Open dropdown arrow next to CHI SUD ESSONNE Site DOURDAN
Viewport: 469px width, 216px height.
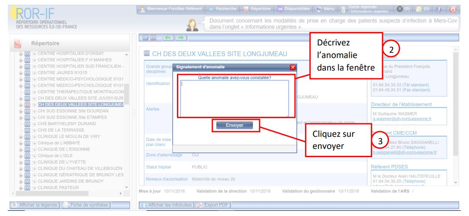click(34, 110)
